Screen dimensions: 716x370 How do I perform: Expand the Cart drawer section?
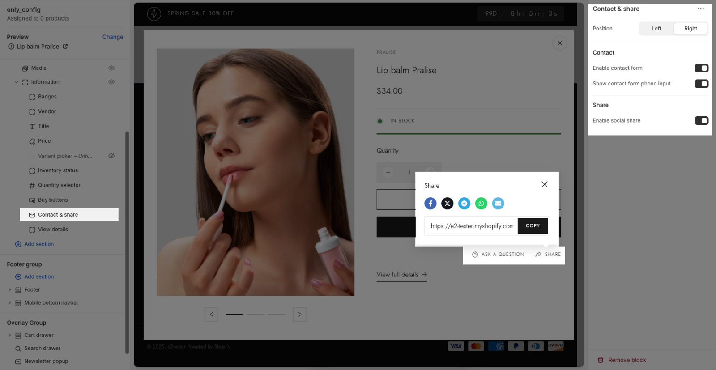(x=9, y=335)
